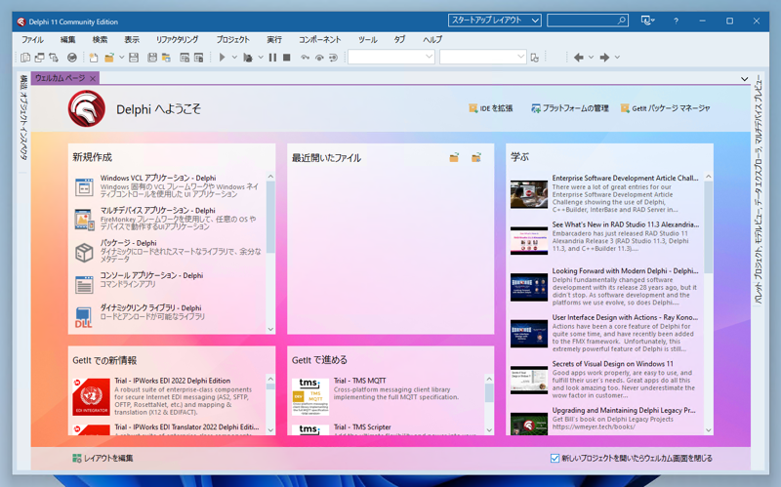Click the toolbar icon with two overlapping windows
Viewport: 781px width, 487px height.
click(39, 58)
